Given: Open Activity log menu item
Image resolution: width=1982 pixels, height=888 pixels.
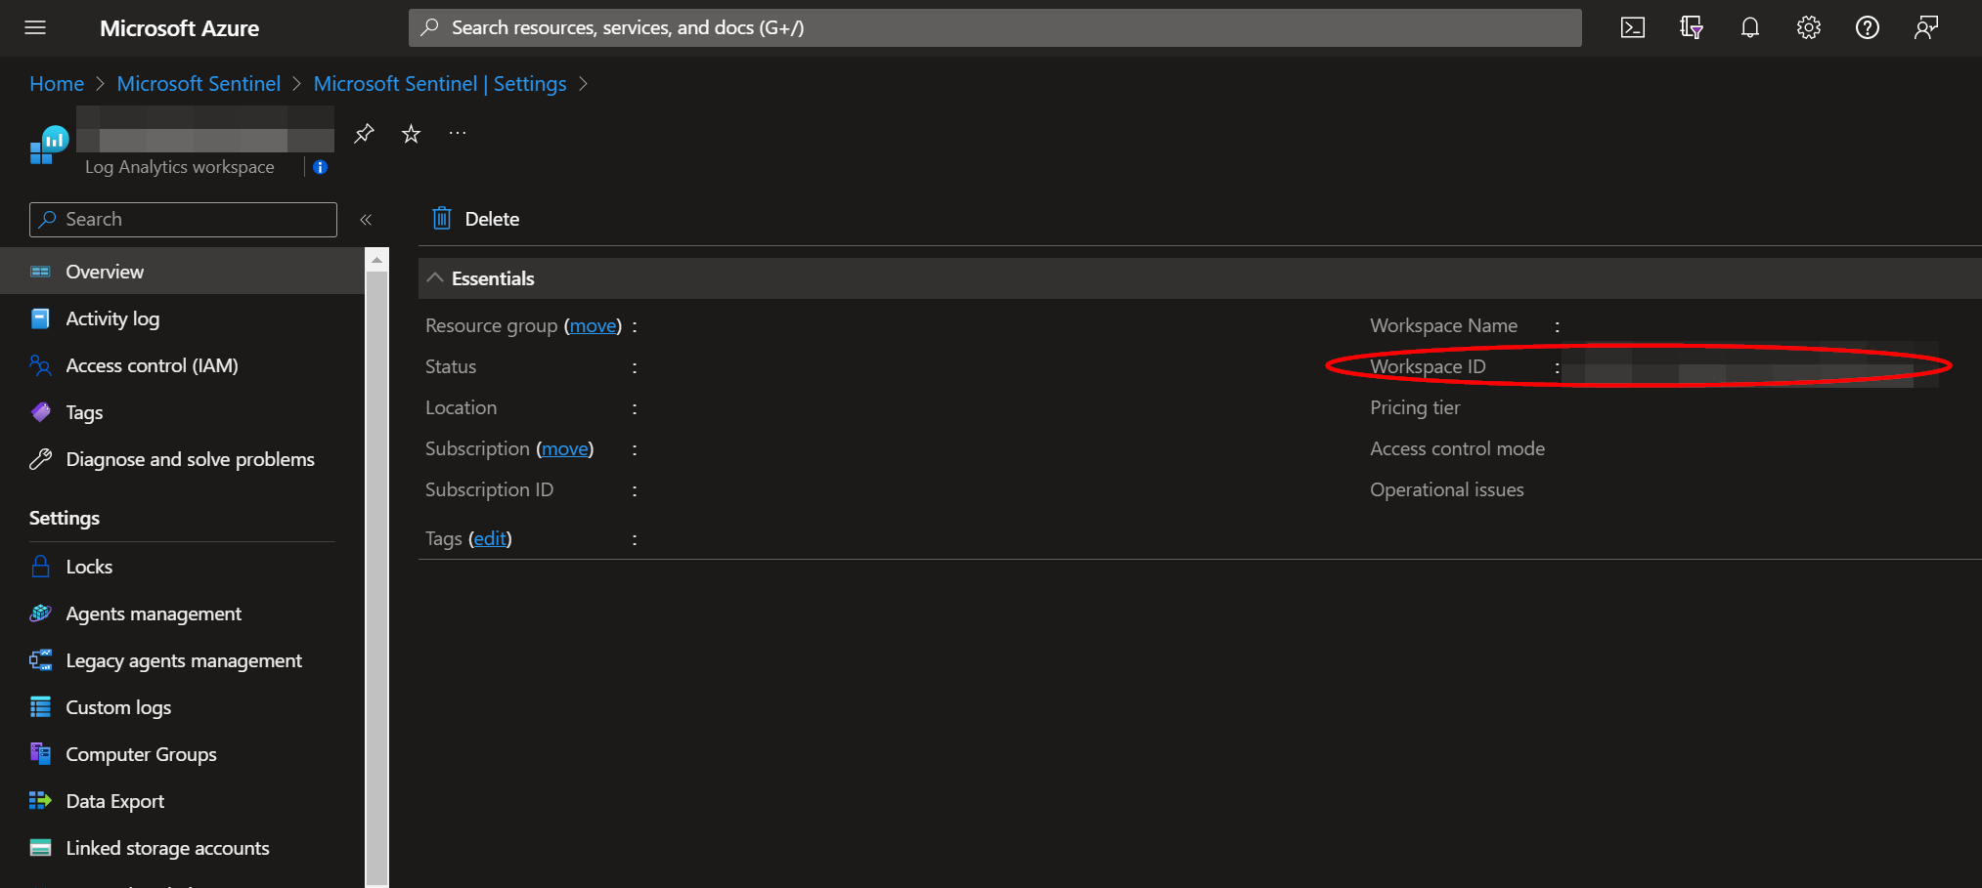Looking at the screenshot, I should [182, 318].
